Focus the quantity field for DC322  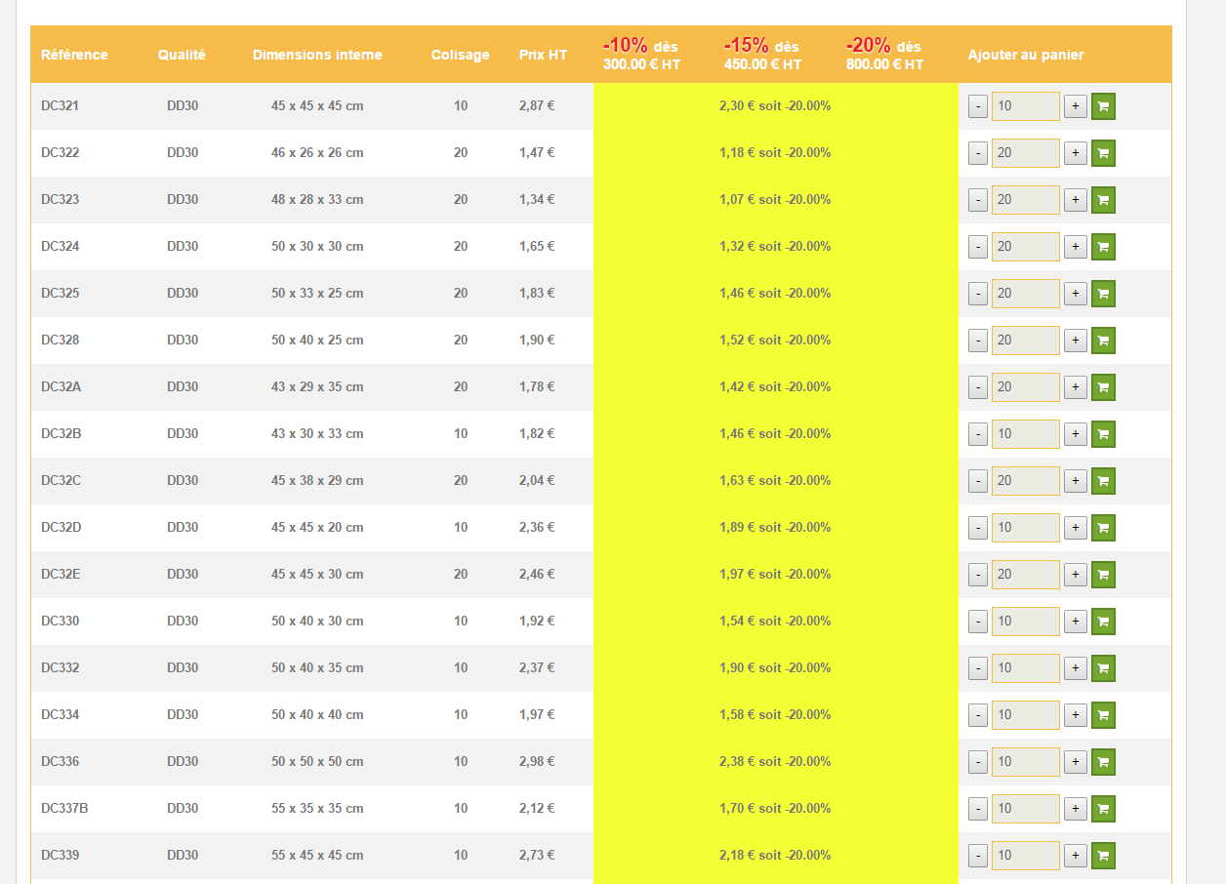click(x=1026, y=153)
